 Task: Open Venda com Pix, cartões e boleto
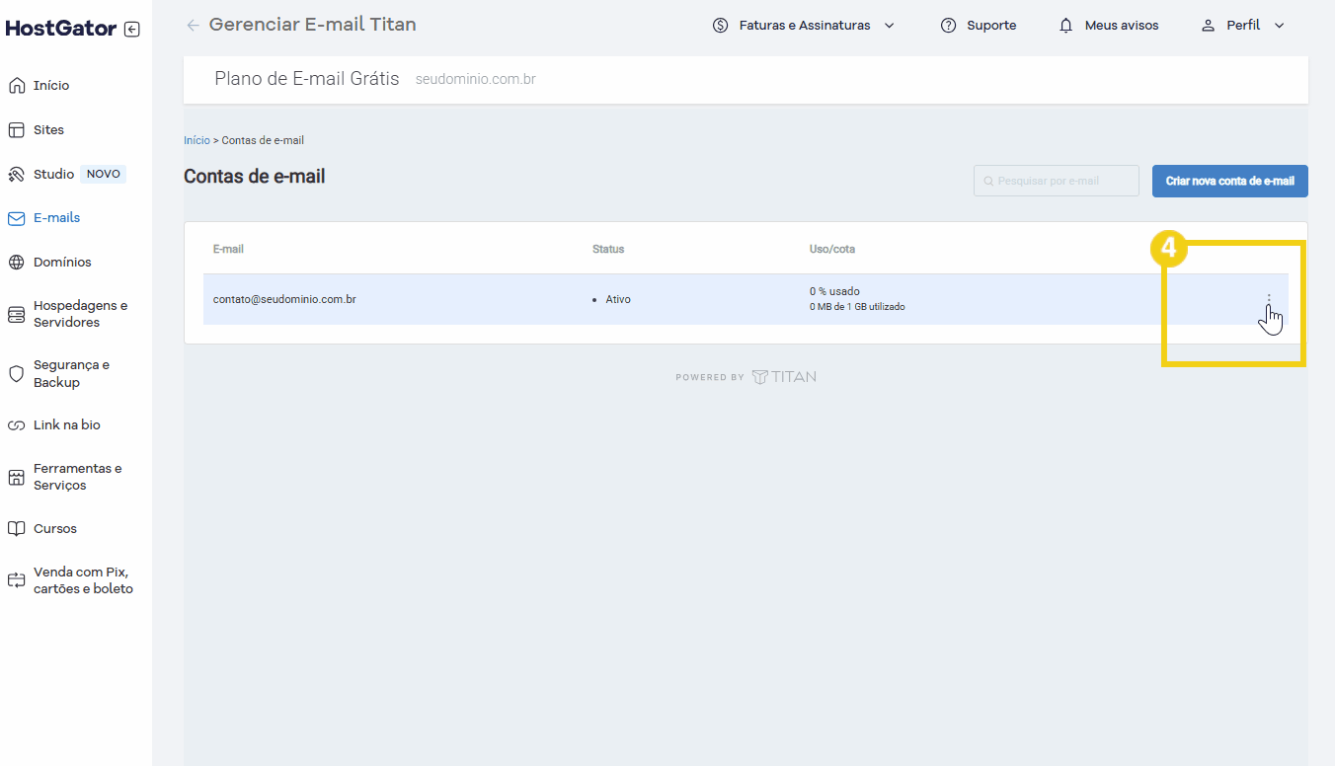83,580
